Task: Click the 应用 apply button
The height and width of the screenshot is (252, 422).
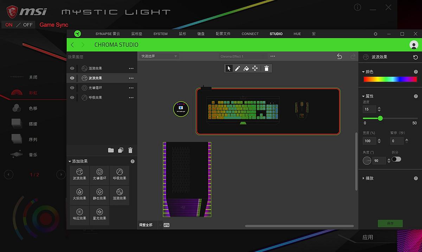Action: (367, 237)
